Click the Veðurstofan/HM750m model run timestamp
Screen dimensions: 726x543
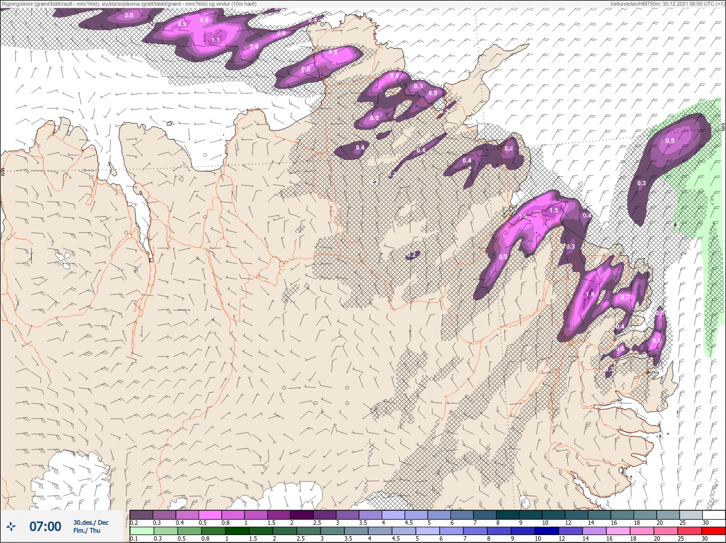(666, 4)
